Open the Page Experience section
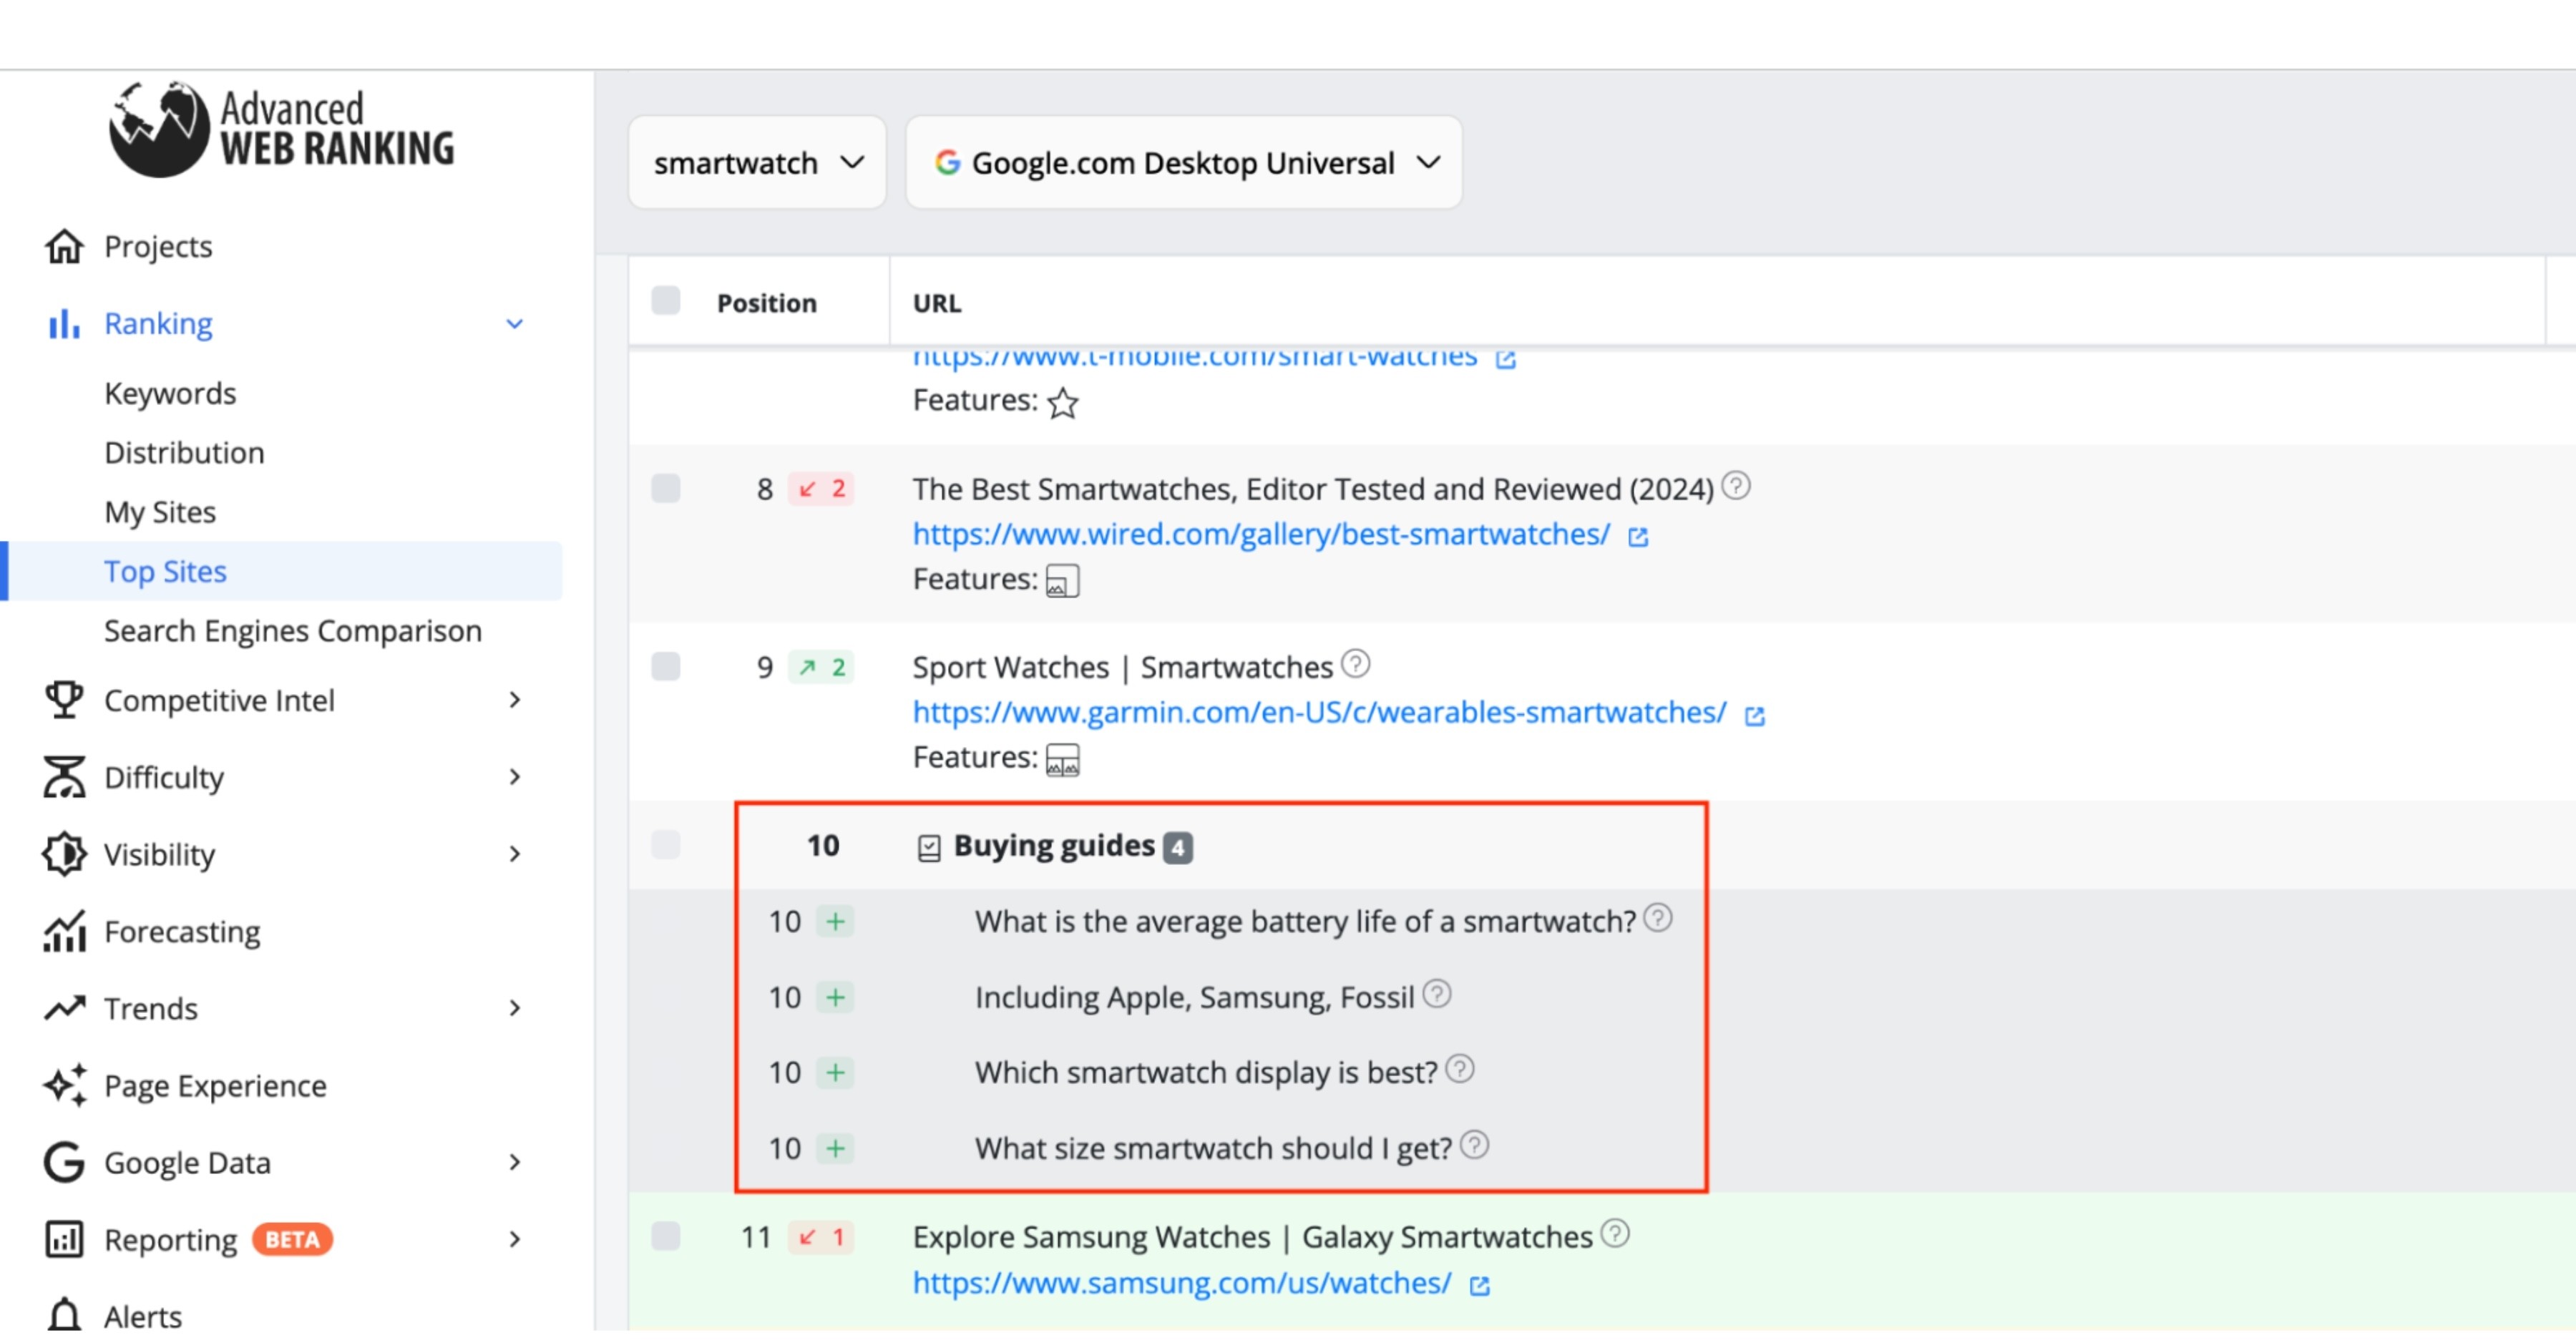The image size is (2576, 1343). (214, 1085)
